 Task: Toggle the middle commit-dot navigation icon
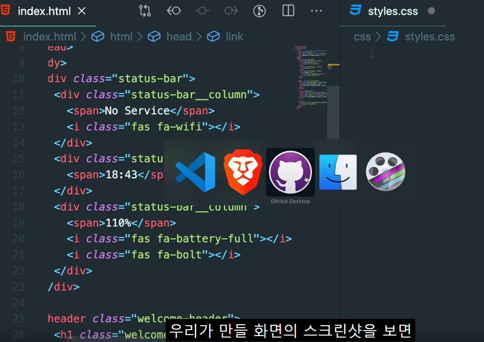[202, 11]
